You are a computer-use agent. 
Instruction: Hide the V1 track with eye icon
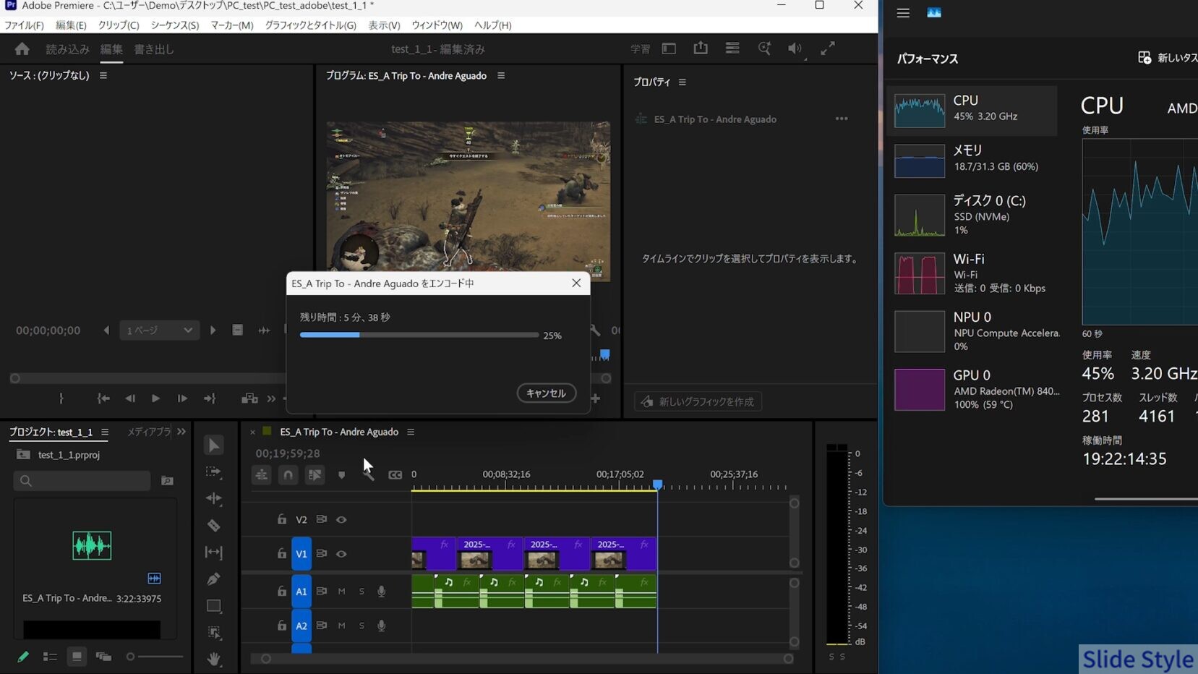[x=341, y=554]
